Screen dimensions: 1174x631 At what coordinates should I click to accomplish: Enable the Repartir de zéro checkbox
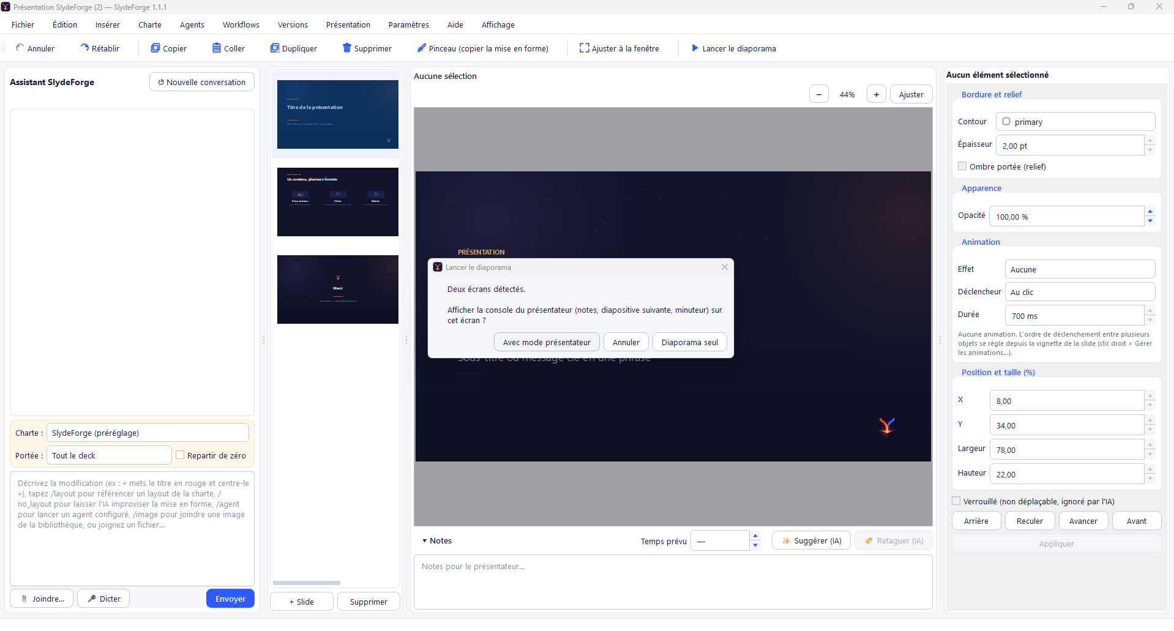click(x=180, y=455)
